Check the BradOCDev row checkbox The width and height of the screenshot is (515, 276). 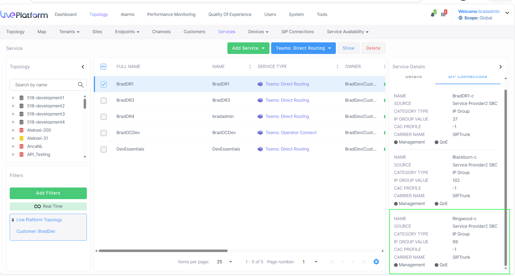tap(104, 133)
